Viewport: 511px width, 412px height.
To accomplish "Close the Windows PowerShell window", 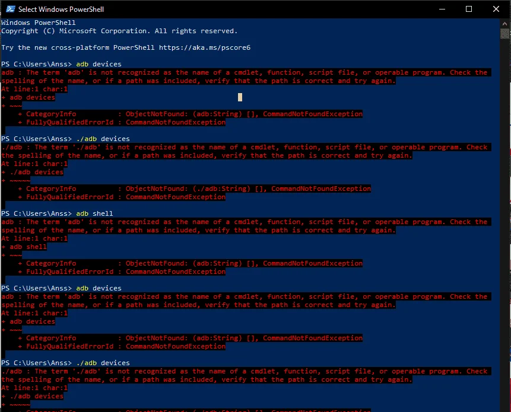I will 496,9.
